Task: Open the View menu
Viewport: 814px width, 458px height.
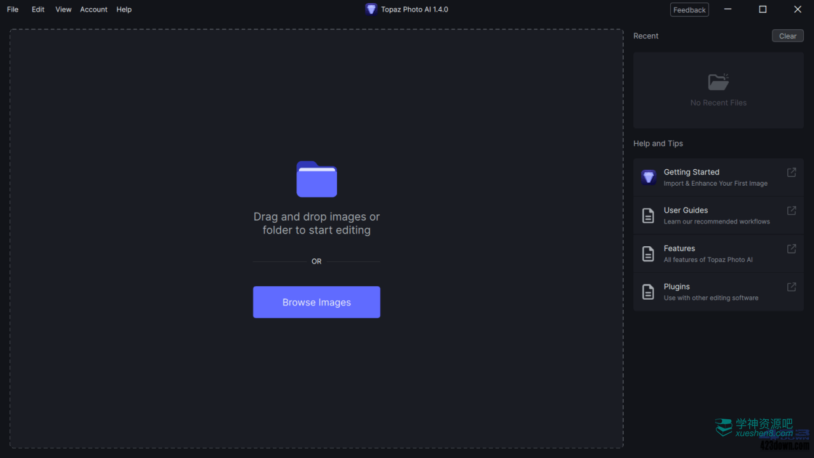Action: pos(64,10)
